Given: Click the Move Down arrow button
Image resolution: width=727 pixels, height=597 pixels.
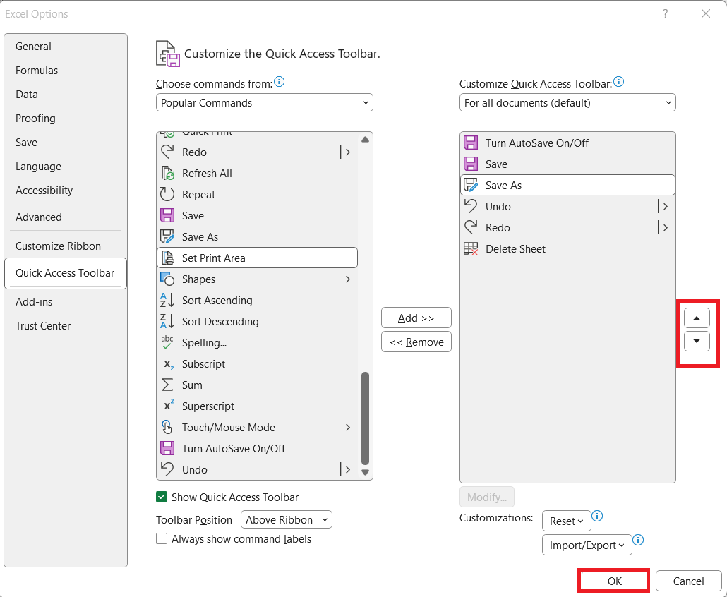Looking at the screenshot, I should [697, 342].
